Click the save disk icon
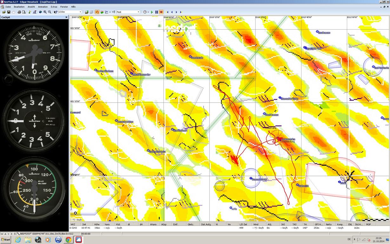The width and height of the screenshot is (390, 244). coord(9,12)
